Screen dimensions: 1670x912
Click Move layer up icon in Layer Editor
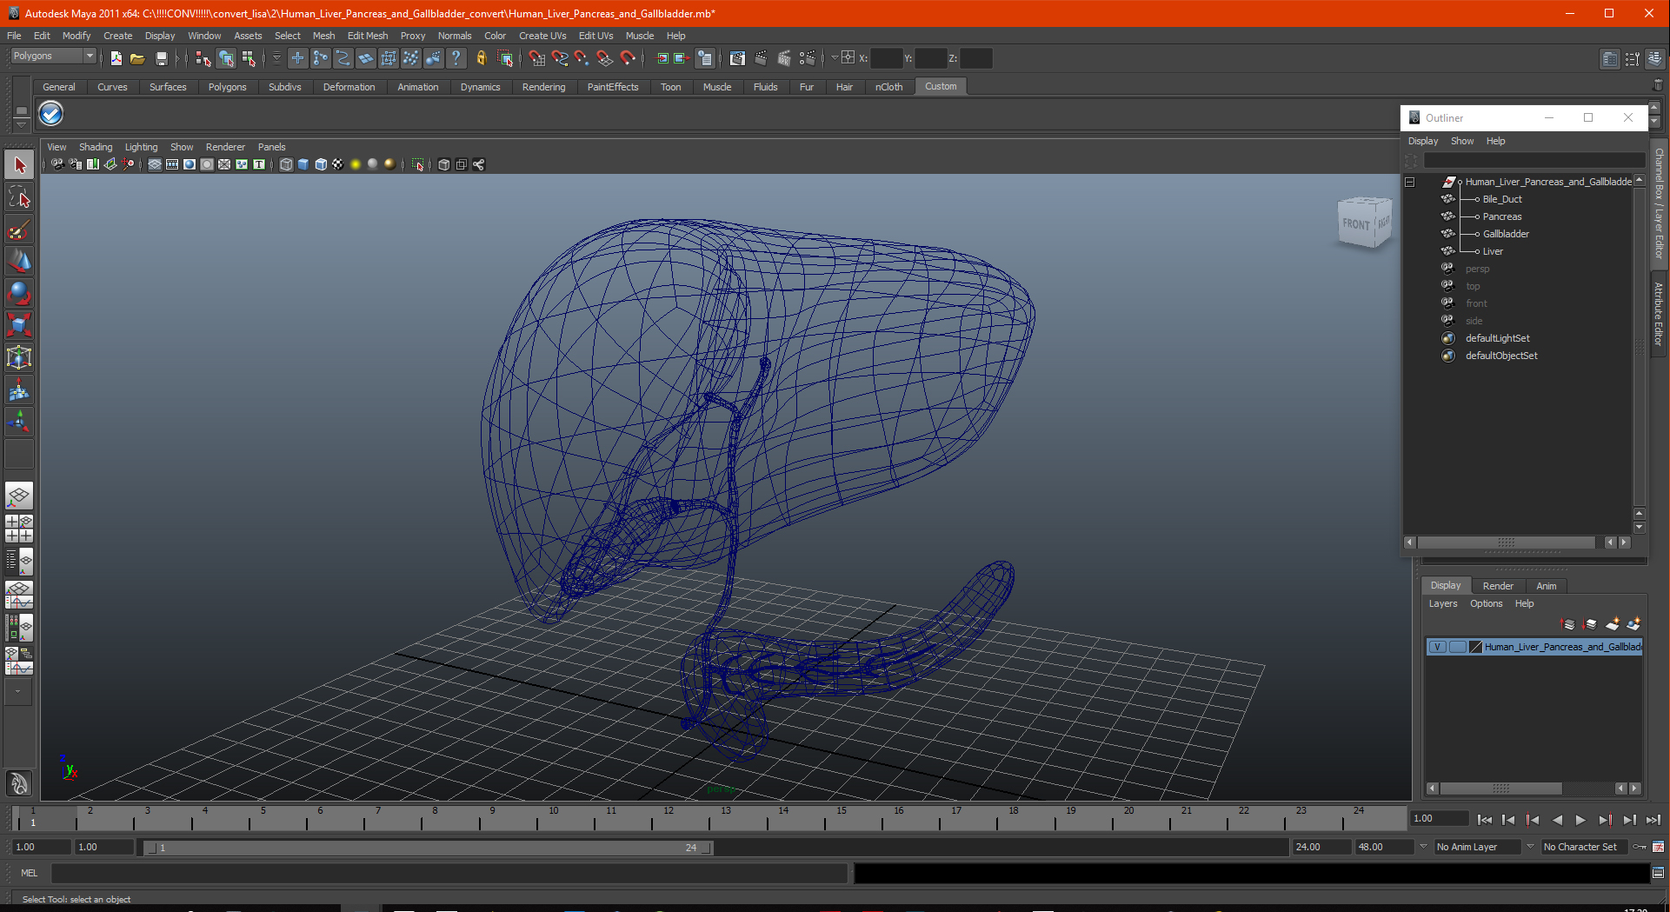(1568, 624)
